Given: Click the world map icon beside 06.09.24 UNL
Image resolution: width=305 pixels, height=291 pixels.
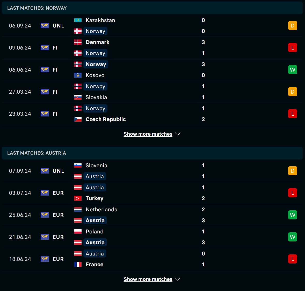Looking at the screenshot, I should 45,25.
